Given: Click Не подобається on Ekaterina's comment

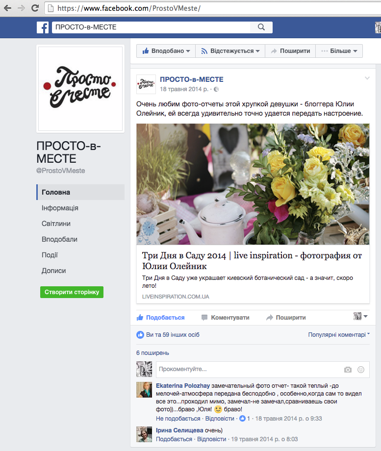Looking at the screenshot, I should pos(178,419).
